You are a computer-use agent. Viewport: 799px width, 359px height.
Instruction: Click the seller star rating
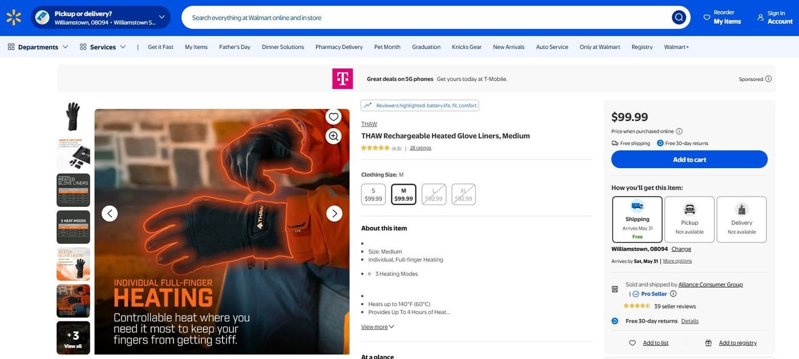pyautogui.click(x=637, y=306)
